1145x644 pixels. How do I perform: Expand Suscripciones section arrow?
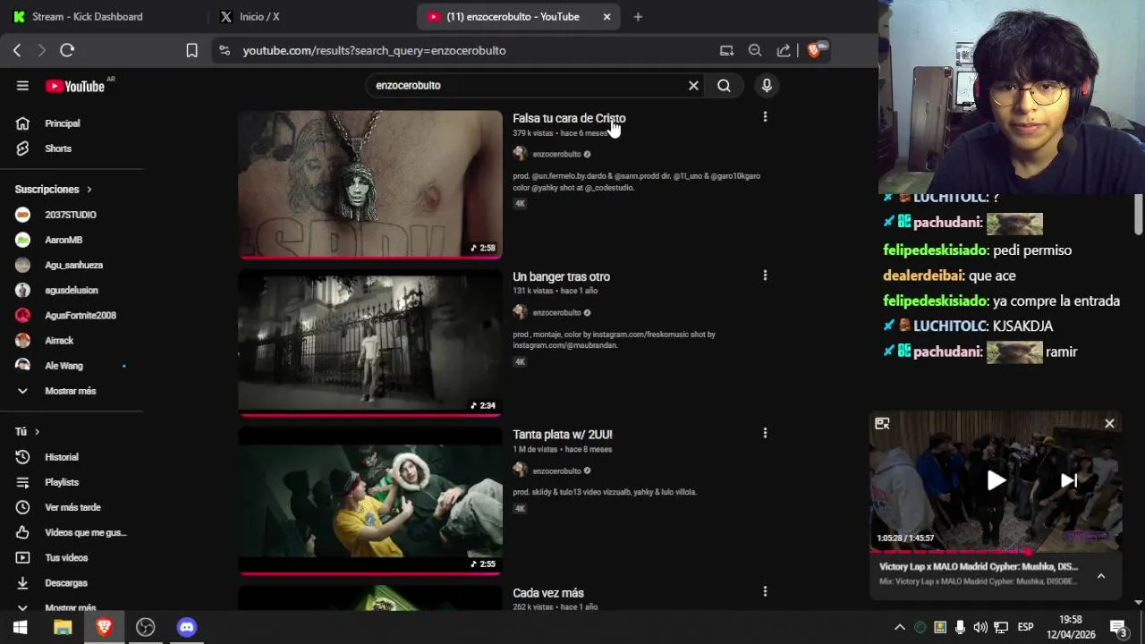point(89,190)
